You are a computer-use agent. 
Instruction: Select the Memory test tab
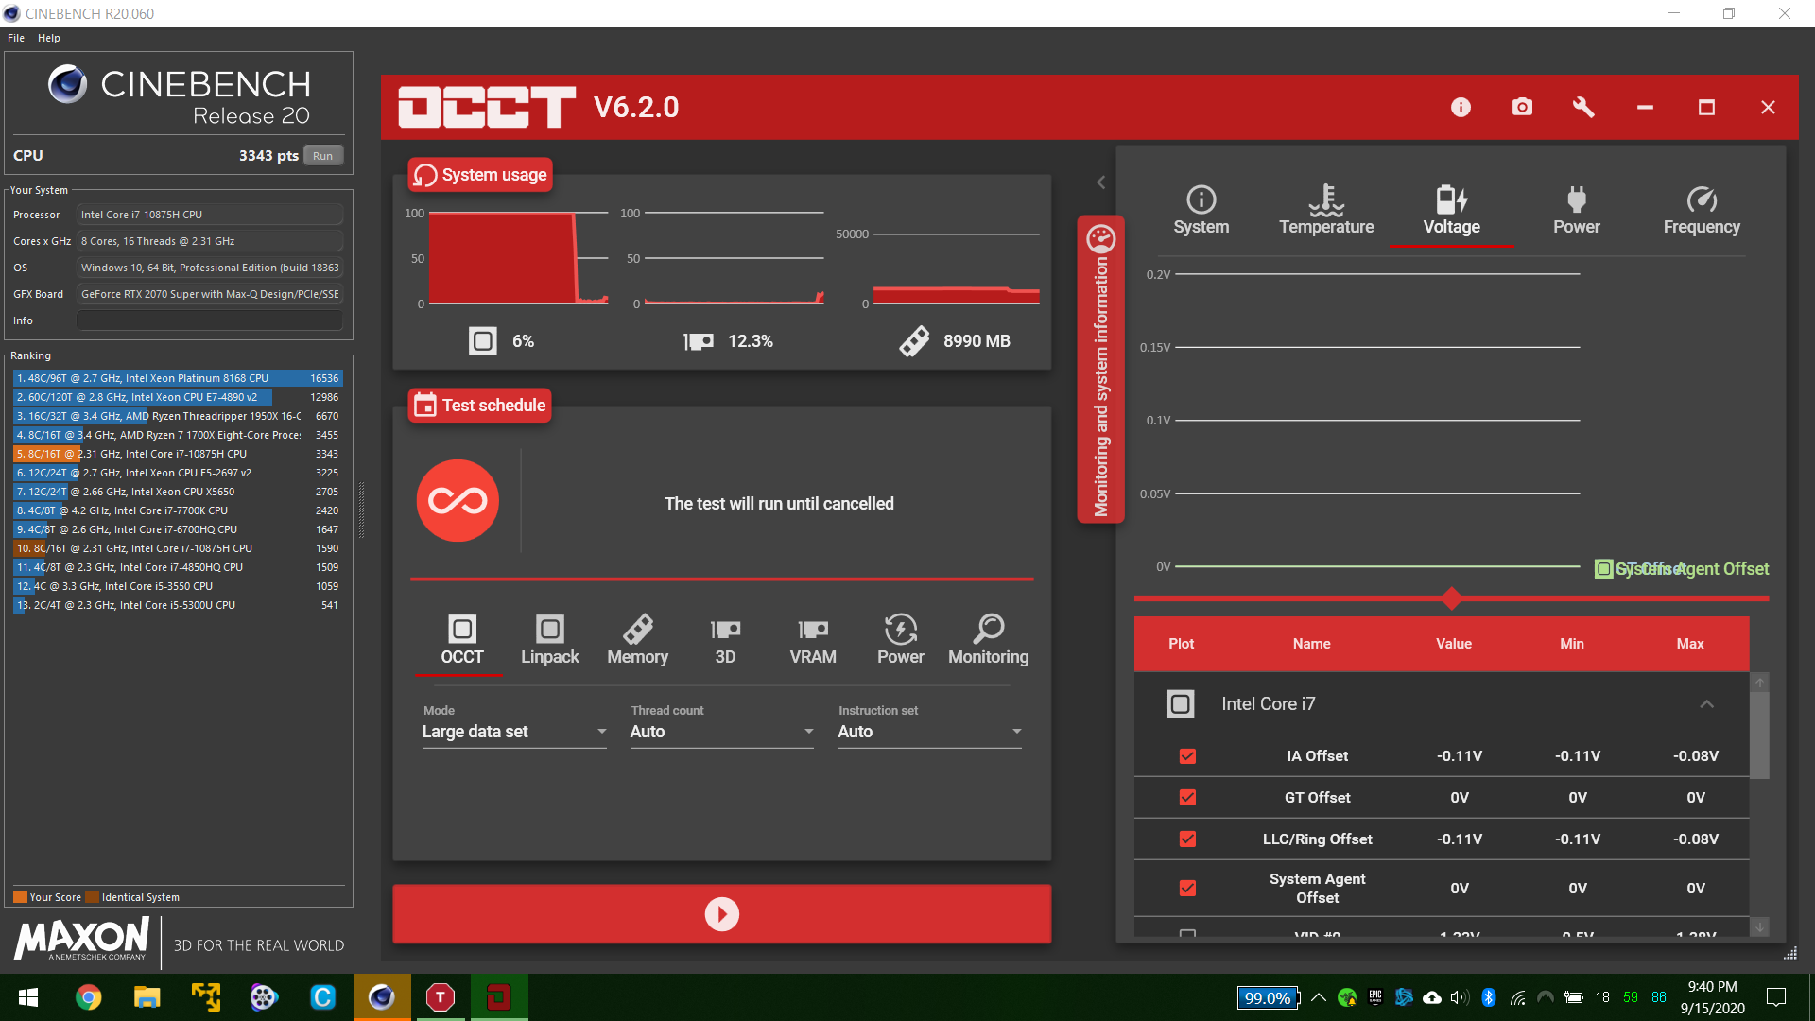637,640
